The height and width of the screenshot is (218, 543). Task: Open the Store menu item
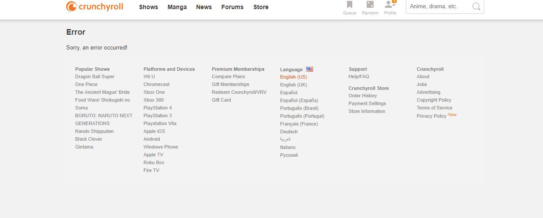261,7
